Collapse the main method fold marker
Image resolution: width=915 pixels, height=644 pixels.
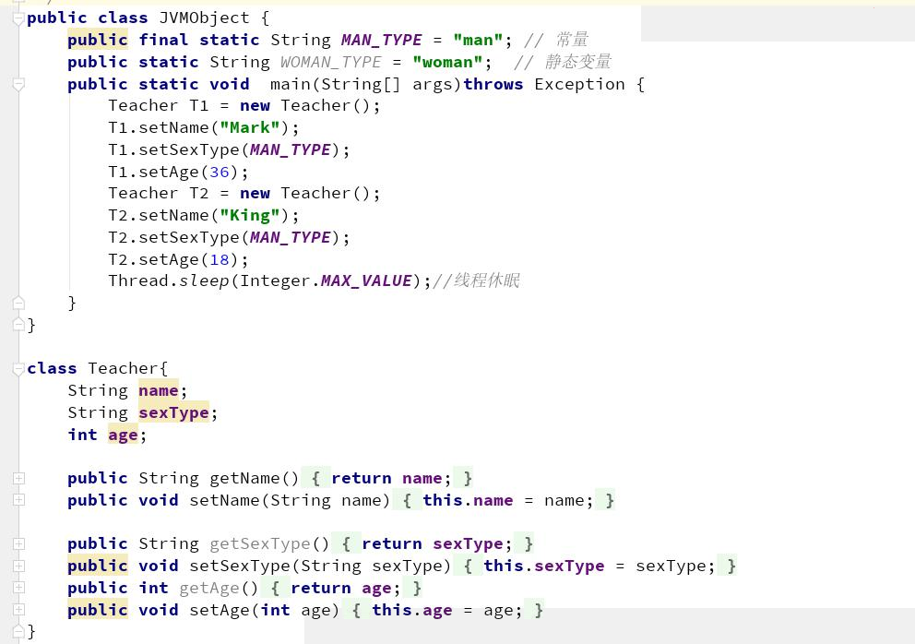click(x=18, y=85)
